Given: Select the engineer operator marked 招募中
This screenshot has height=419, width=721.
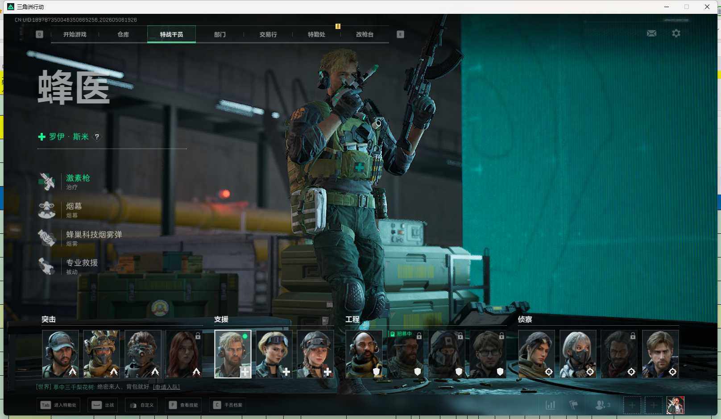Looking at the screenshot, I should click(x=405, y=354).
